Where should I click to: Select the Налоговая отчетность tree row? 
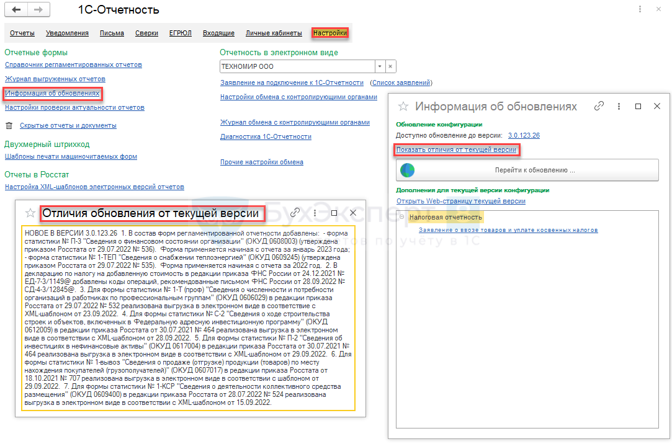click(x=446, y=217)
